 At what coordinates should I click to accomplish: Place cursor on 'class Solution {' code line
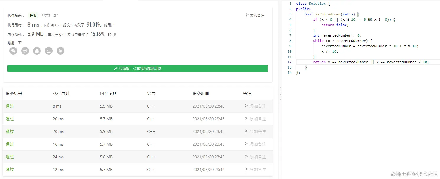pos(313,4)
